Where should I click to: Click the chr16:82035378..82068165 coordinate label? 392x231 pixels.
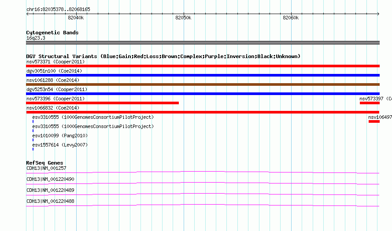[58, 9]
